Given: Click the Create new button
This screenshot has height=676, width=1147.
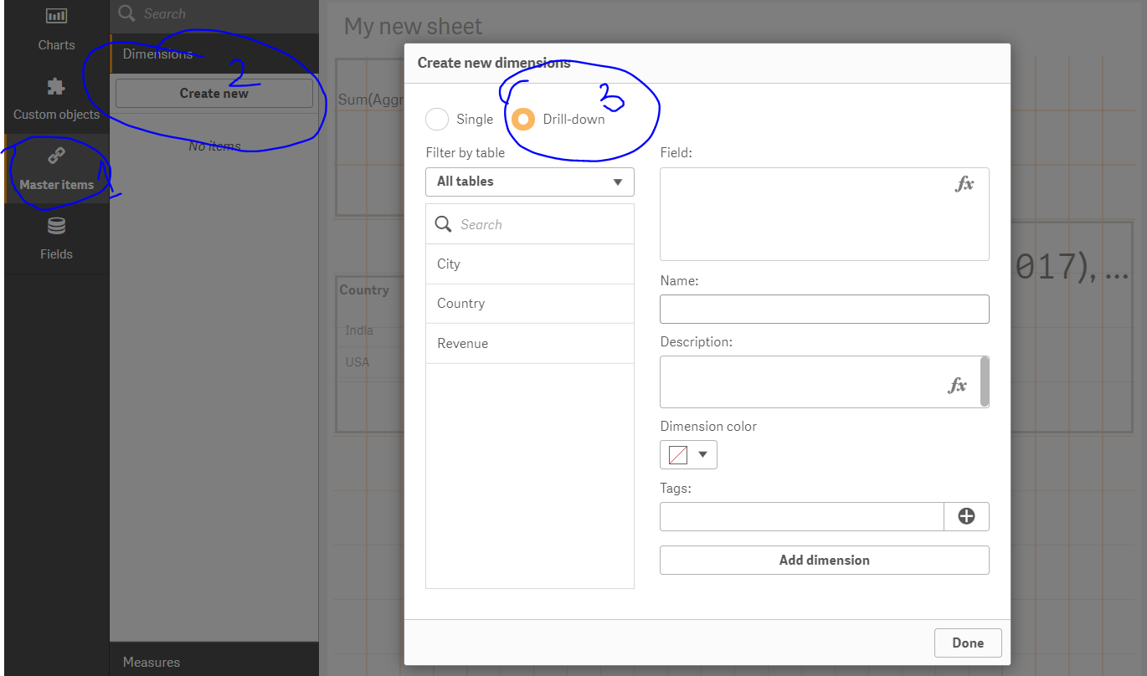Looking at the screenshot, I should click(213, 93).
